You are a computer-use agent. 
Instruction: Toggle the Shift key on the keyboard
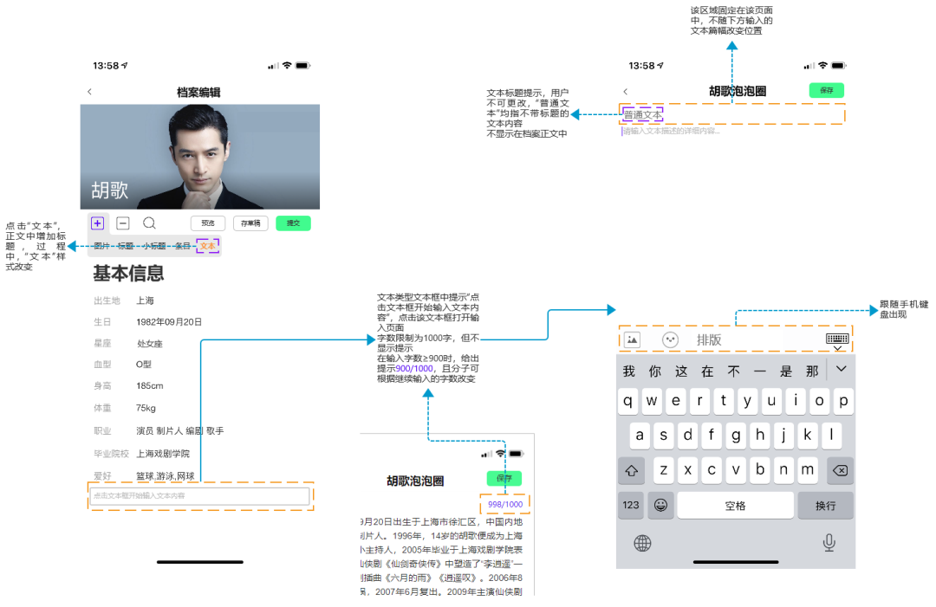point(631,470)
